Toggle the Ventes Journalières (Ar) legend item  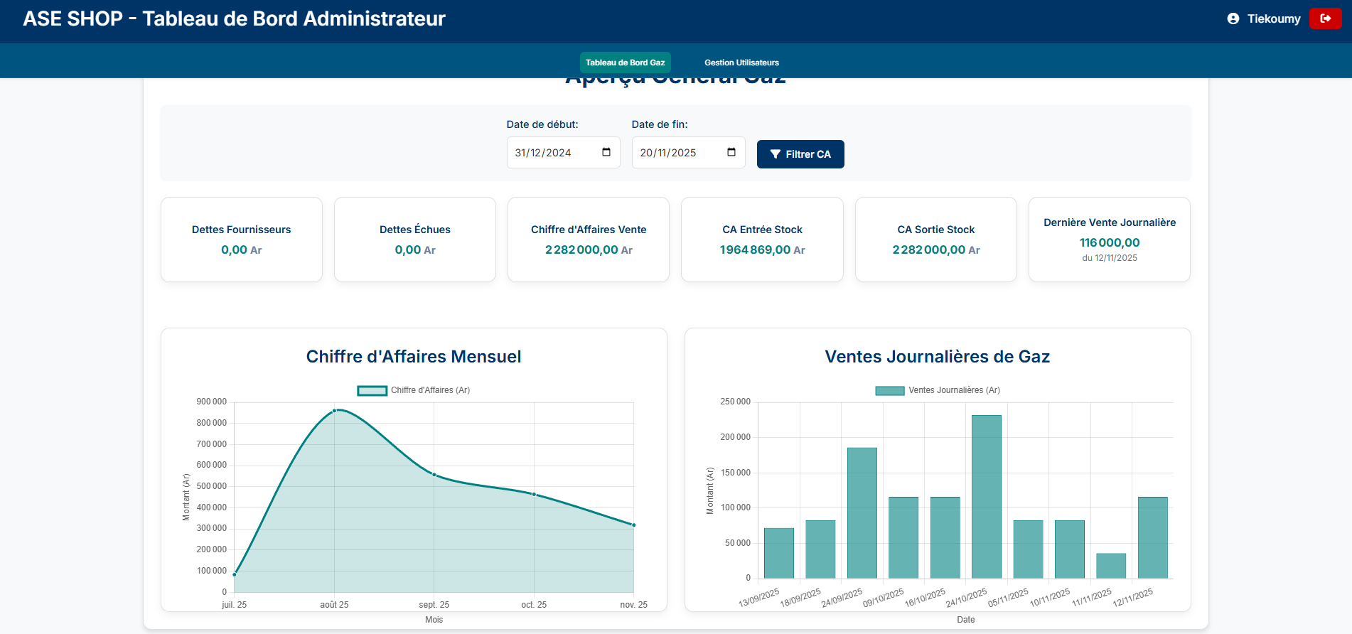[938, 390]
